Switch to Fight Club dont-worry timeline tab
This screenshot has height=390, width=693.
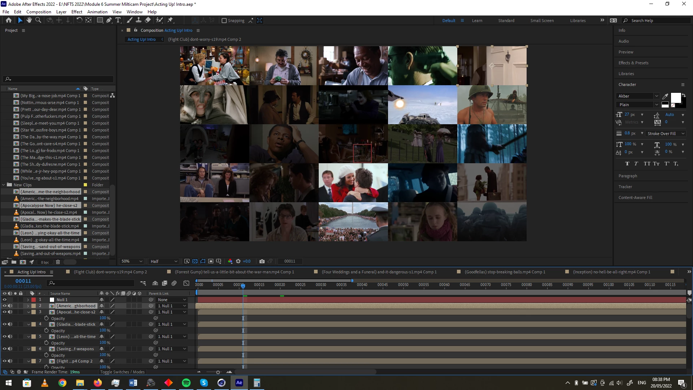click(x=110, y=272)
